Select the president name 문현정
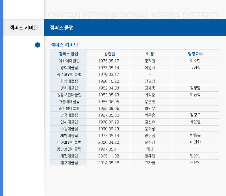Screen dimensions: 226x196 click(x=150, y=142)
